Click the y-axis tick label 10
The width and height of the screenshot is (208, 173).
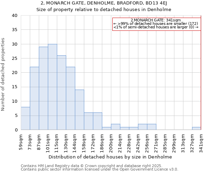click(x=15, y=101)
